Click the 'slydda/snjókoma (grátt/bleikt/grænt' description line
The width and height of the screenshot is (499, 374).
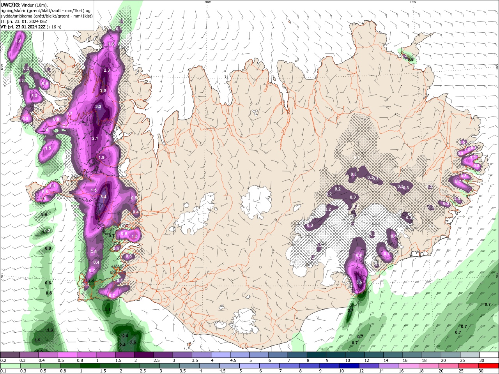tap(46, 16)
